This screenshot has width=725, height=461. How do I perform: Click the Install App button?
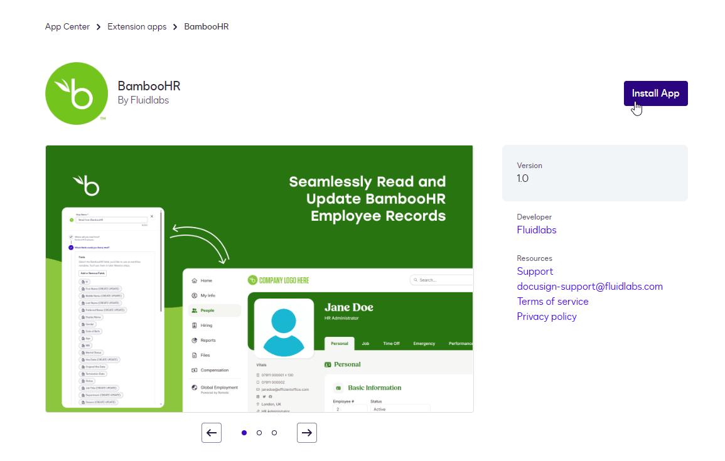point(655,93)
